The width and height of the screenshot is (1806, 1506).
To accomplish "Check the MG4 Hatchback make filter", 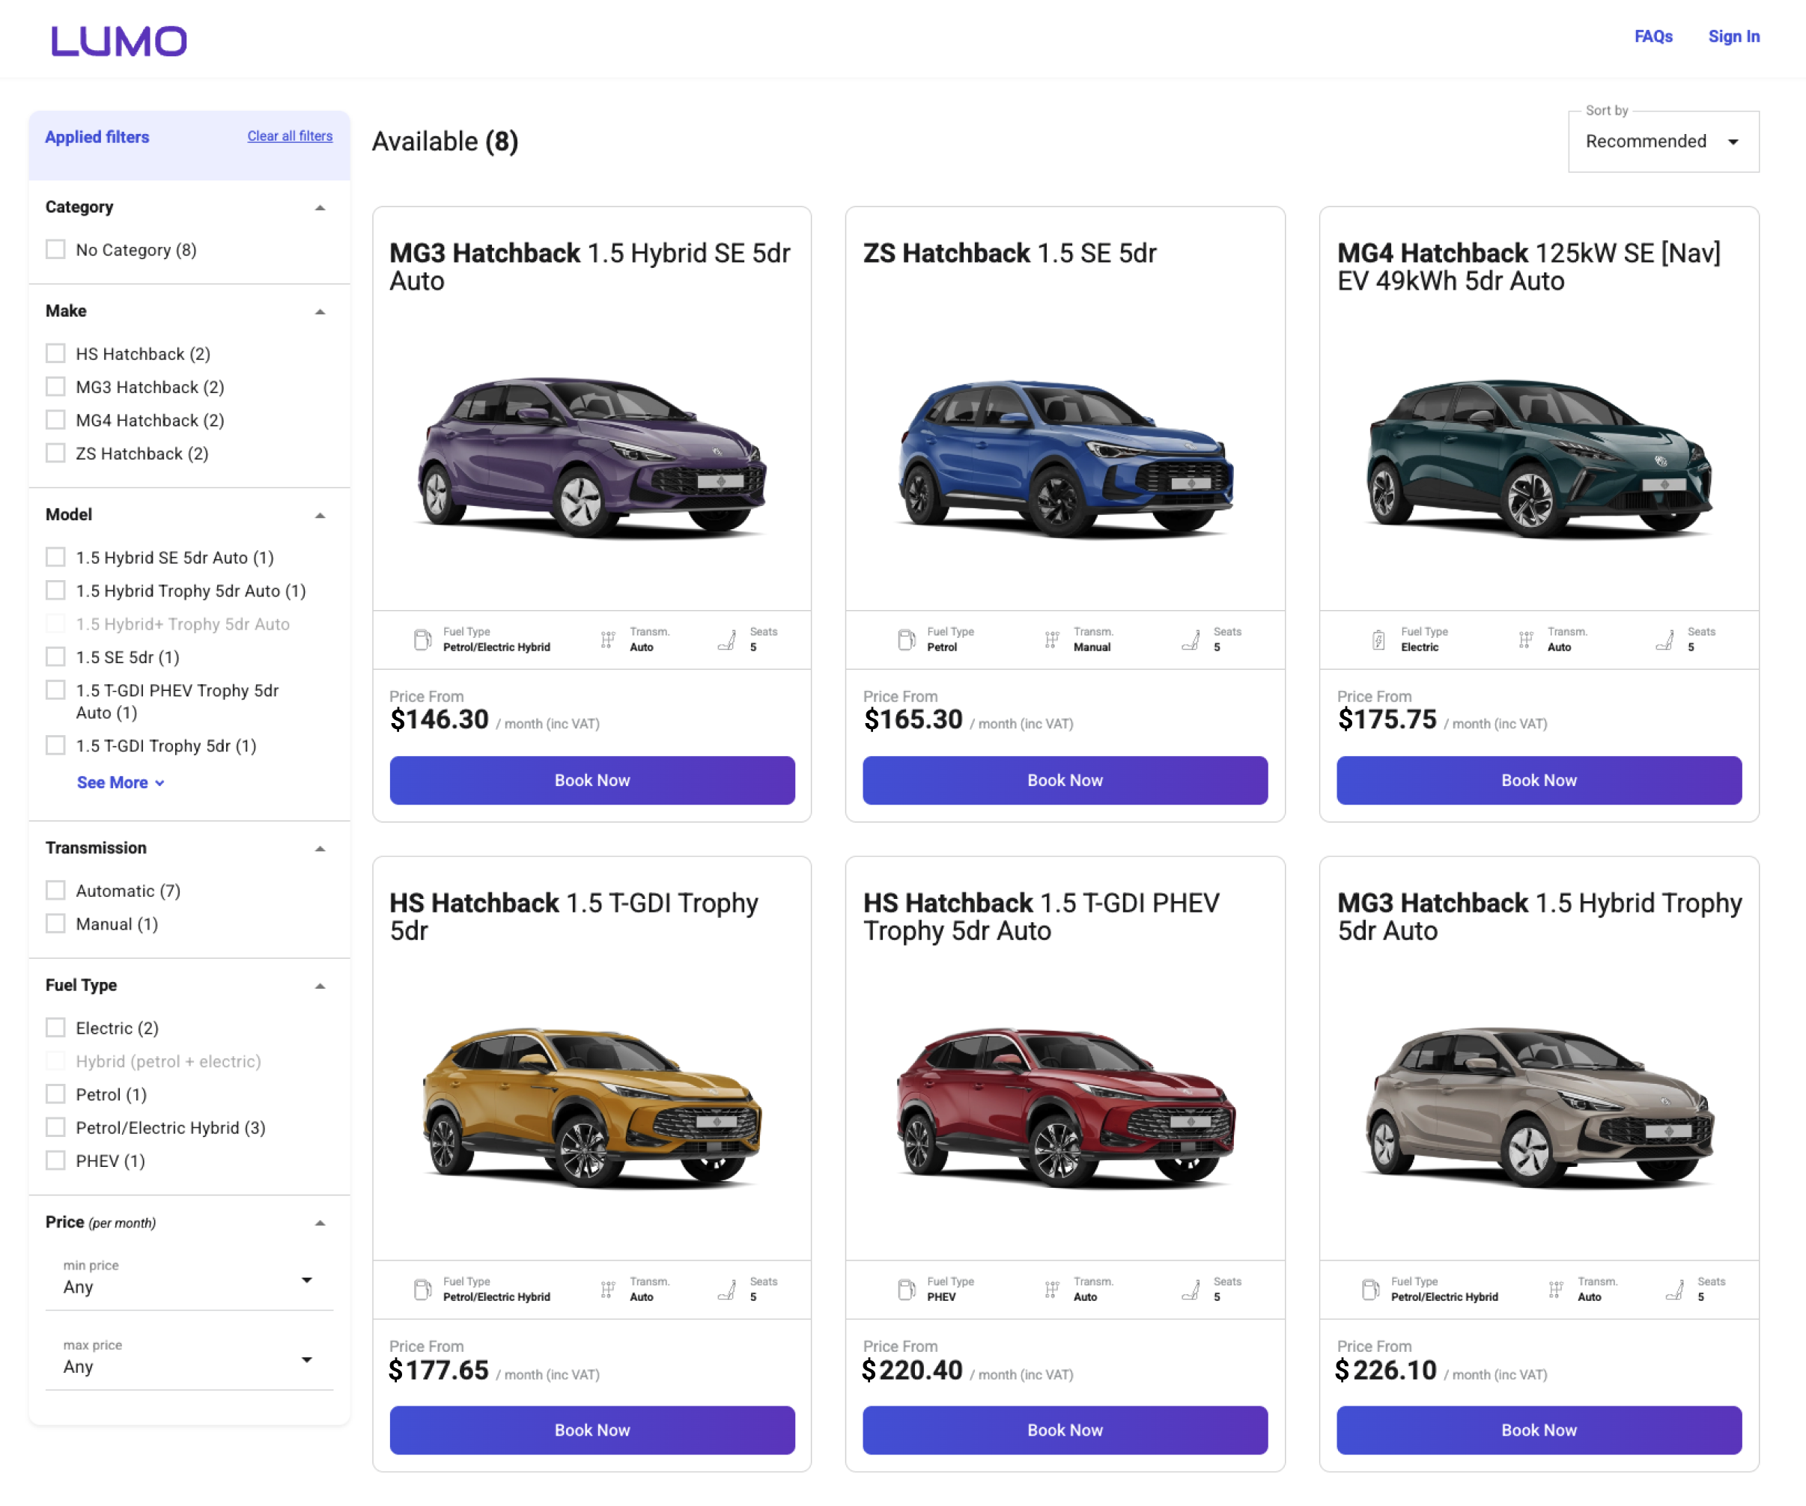I will [56, 421].
